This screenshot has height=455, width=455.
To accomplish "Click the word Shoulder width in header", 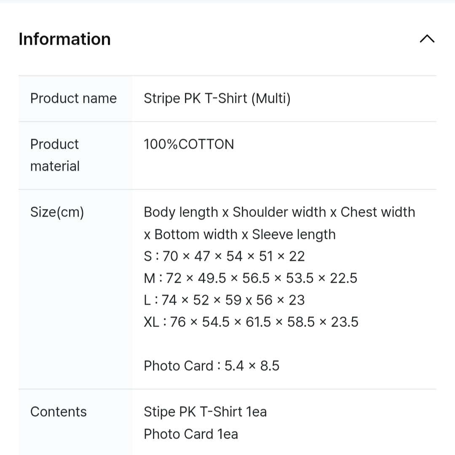I will (279, 212).
